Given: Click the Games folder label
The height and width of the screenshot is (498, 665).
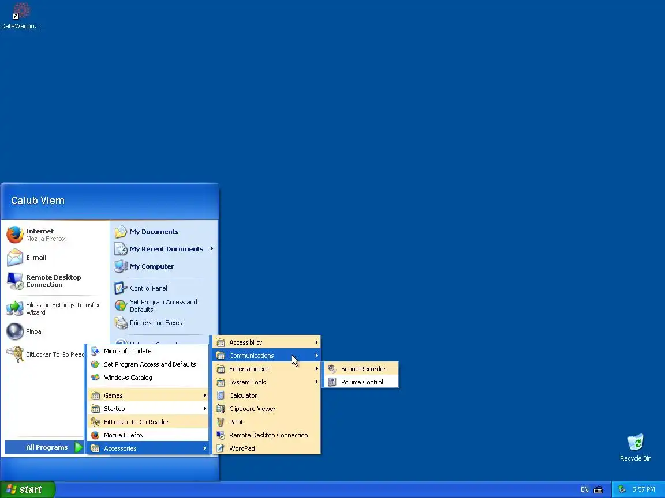Looking at the screenshot, I should pyautogui.click(x=113, y=395).
